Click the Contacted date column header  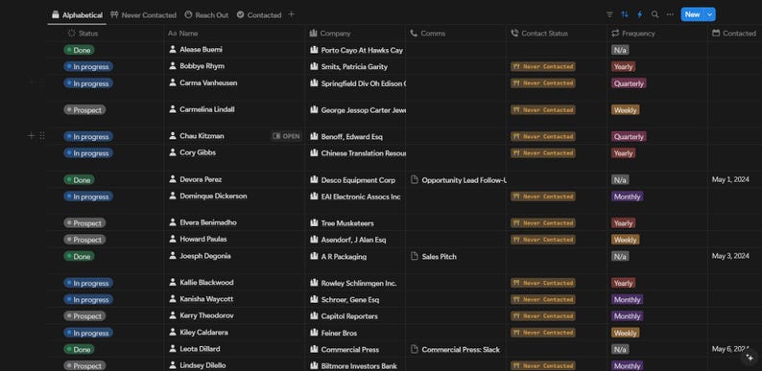tap(734, 34)
